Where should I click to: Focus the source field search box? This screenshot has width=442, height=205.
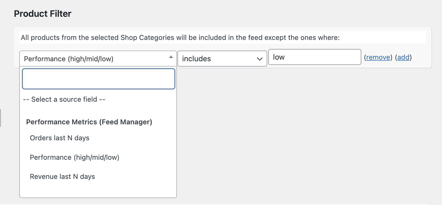coord(99,79)
